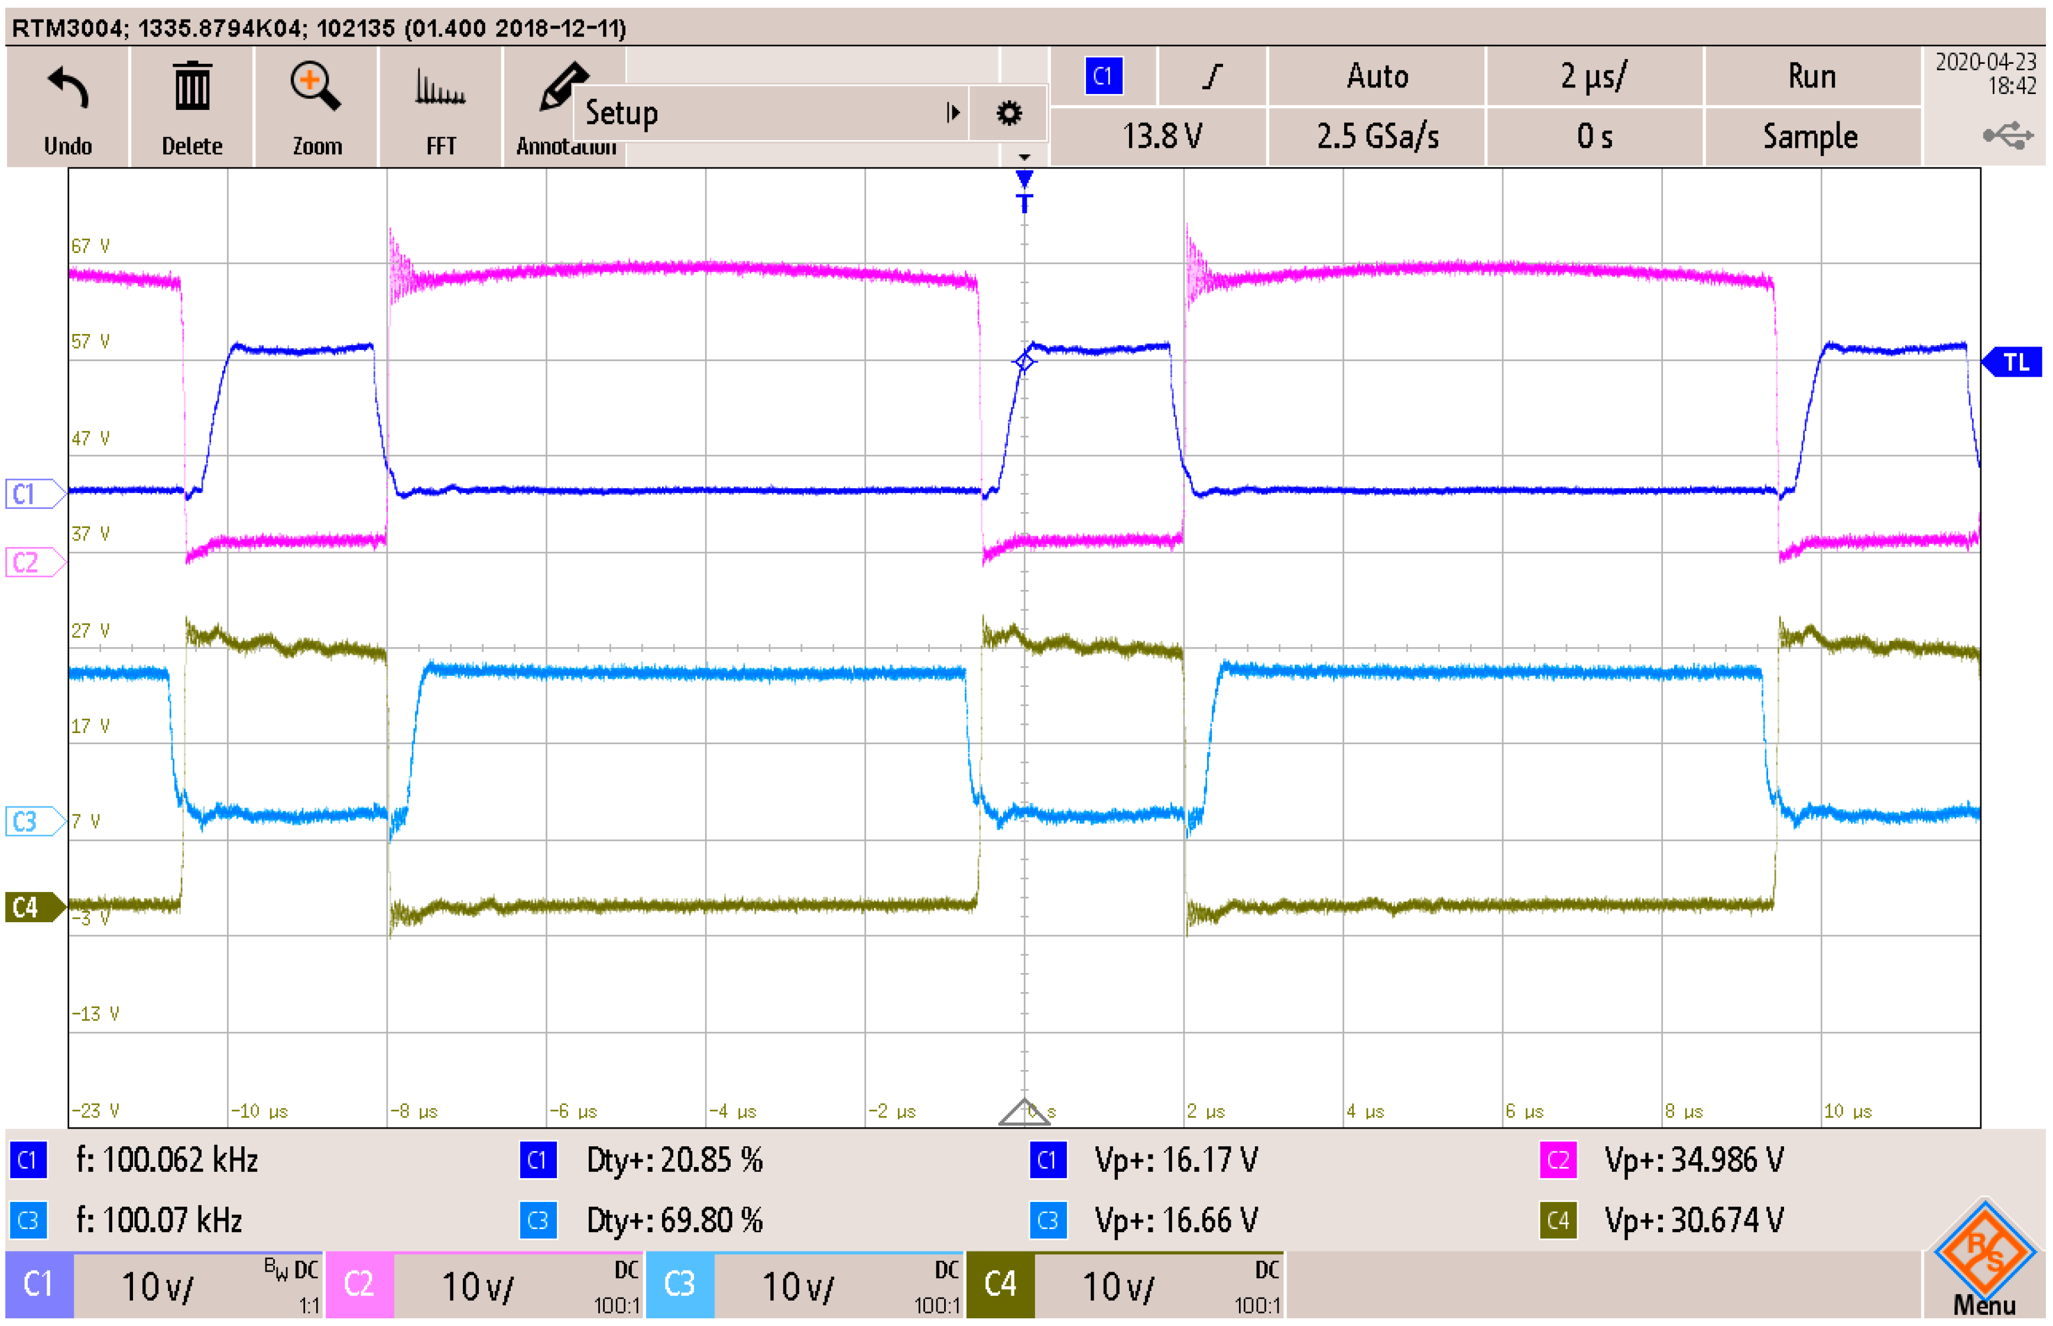
Task: Open the 2 µs/ time scale setting
Action: coord(1593,77)
